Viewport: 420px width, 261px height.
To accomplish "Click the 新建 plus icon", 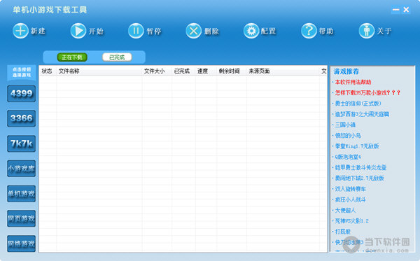I will (20, 31).
